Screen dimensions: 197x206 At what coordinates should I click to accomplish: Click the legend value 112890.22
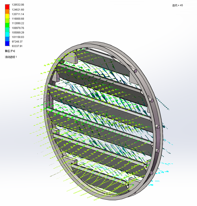click(18, 23)
